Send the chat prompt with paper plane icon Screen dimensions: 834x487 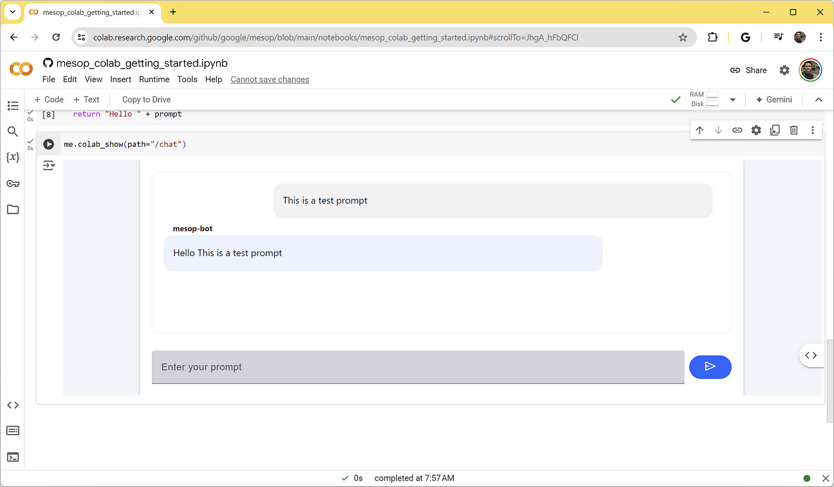(x=710, y=367)
